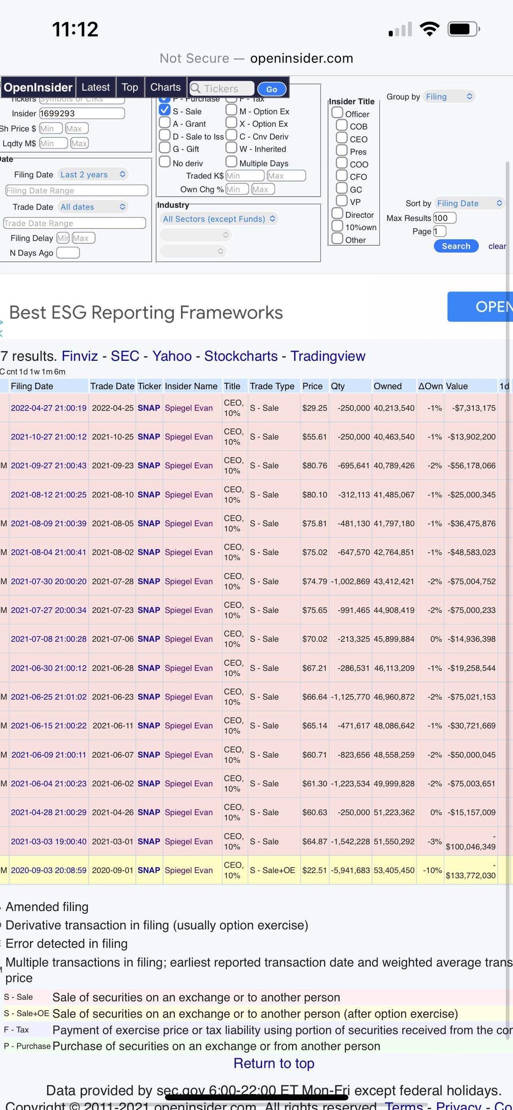Open the All Sectors industry dropdown
This screenshot has height=1110, width=513.
[219, 219]
